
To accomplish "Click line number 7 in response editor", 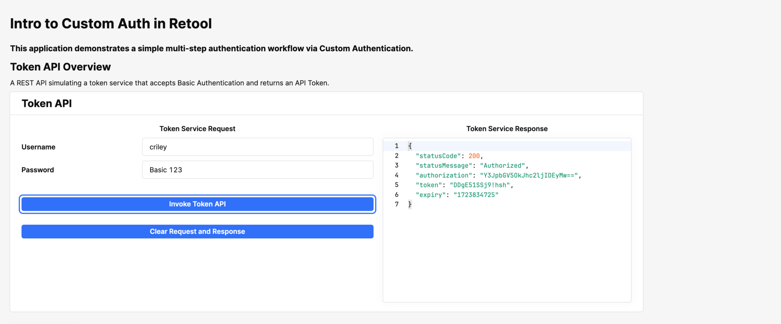I will coord(397,204).
